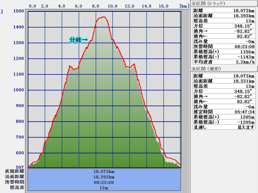Click the summit peak of the red track line
Image resolution: width=258 pixels, height=193 pixels.
click(x=103, y=17)
